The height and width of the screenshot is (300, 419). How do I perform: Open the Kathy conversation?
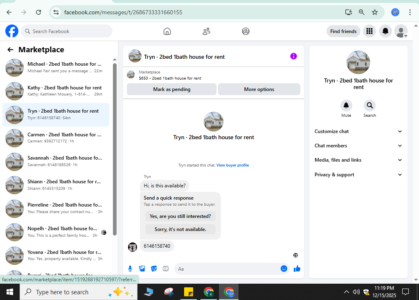tap(56, 91)
